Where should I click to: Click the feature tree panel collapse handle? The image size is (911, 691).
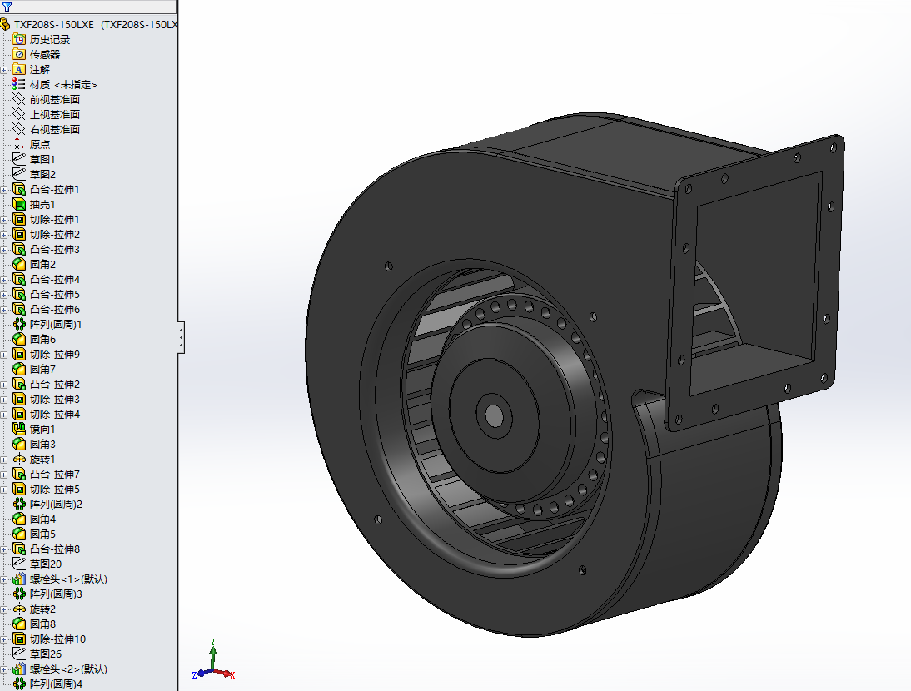point(181,337)
